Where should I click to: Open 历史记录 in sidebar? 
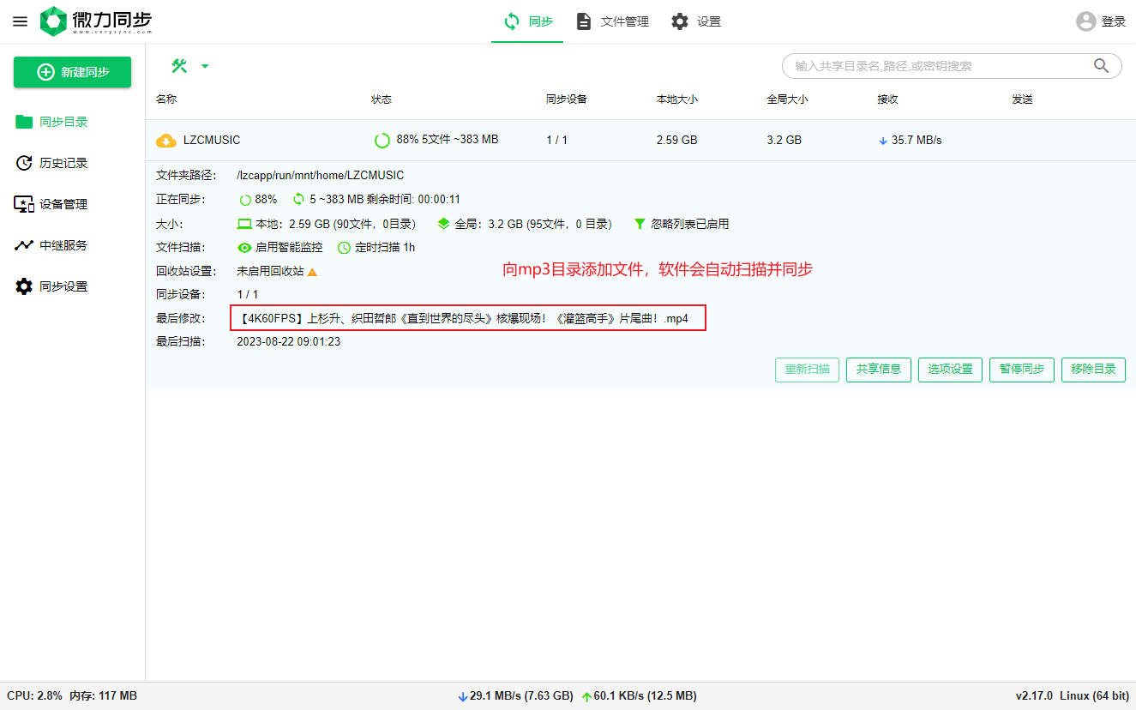[x=73, y=163]
